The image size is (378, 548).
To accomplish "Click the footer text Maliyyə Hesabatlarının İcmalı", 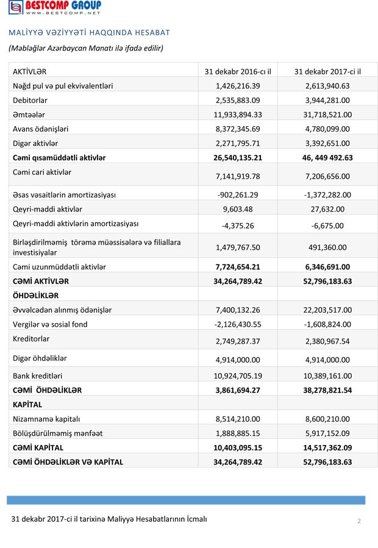I will pos(109,519).
